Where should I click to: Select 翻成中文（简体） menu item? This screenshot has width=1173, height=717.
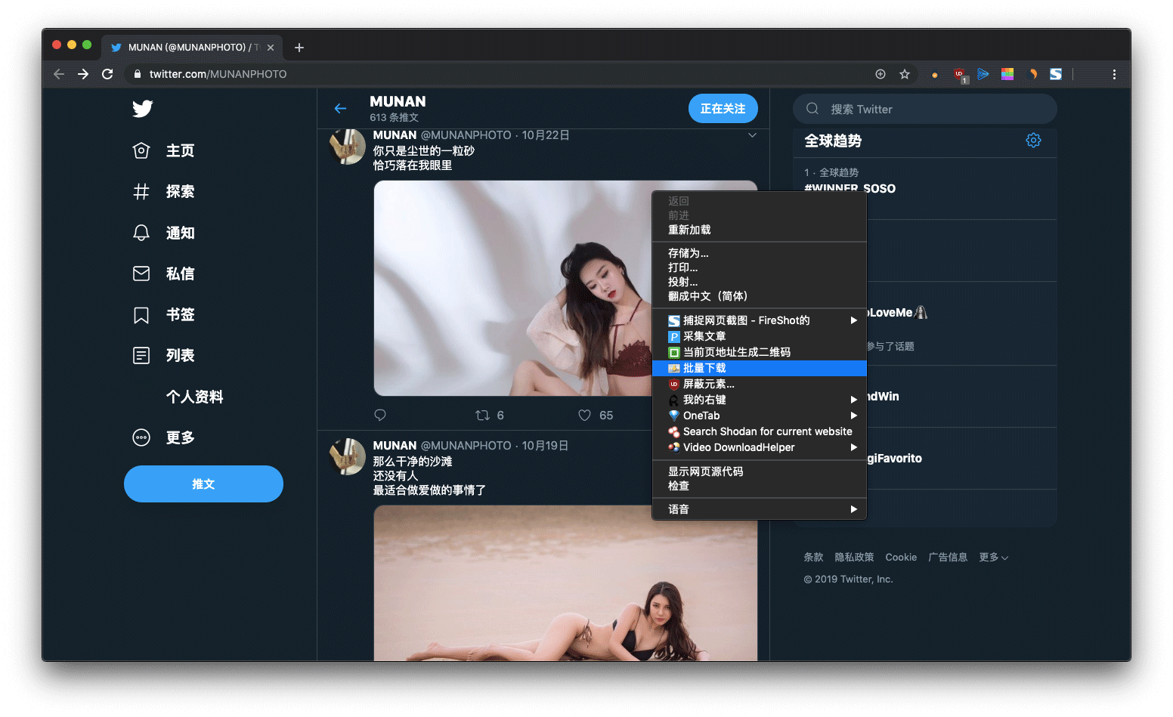coord(759,296)
